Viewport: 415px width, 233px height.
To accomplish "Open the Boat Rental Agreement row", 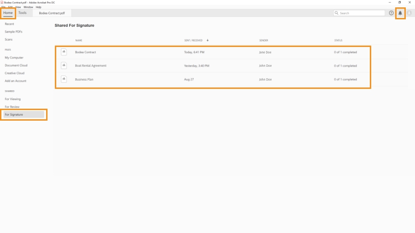I will click(x=213, y=66).
